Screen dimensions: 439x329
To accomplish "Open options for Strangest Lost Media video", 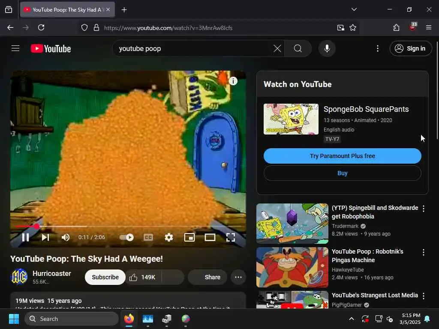I will [x=424, y=296].
